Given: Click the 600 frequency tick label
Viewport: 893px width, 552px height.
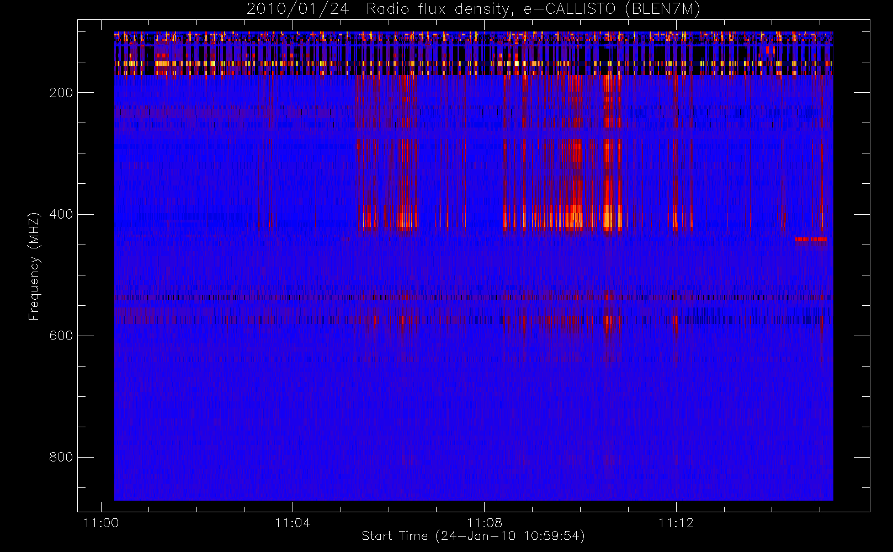Looking at the screenshot, I should pos(61,336).
